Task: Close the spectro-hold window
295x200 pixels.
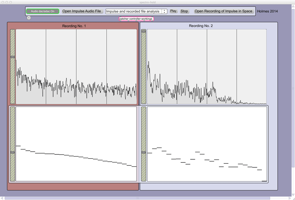Action: click(3, 2)
